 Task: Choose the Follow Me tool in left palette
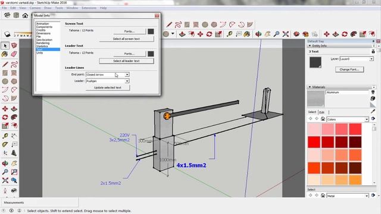pyautogui.click(x=14, y=117)
